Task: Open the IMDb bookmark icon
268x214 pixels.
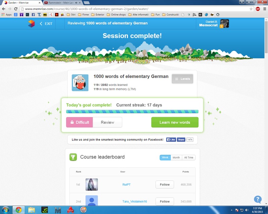Action: click(x=45, y=15)
